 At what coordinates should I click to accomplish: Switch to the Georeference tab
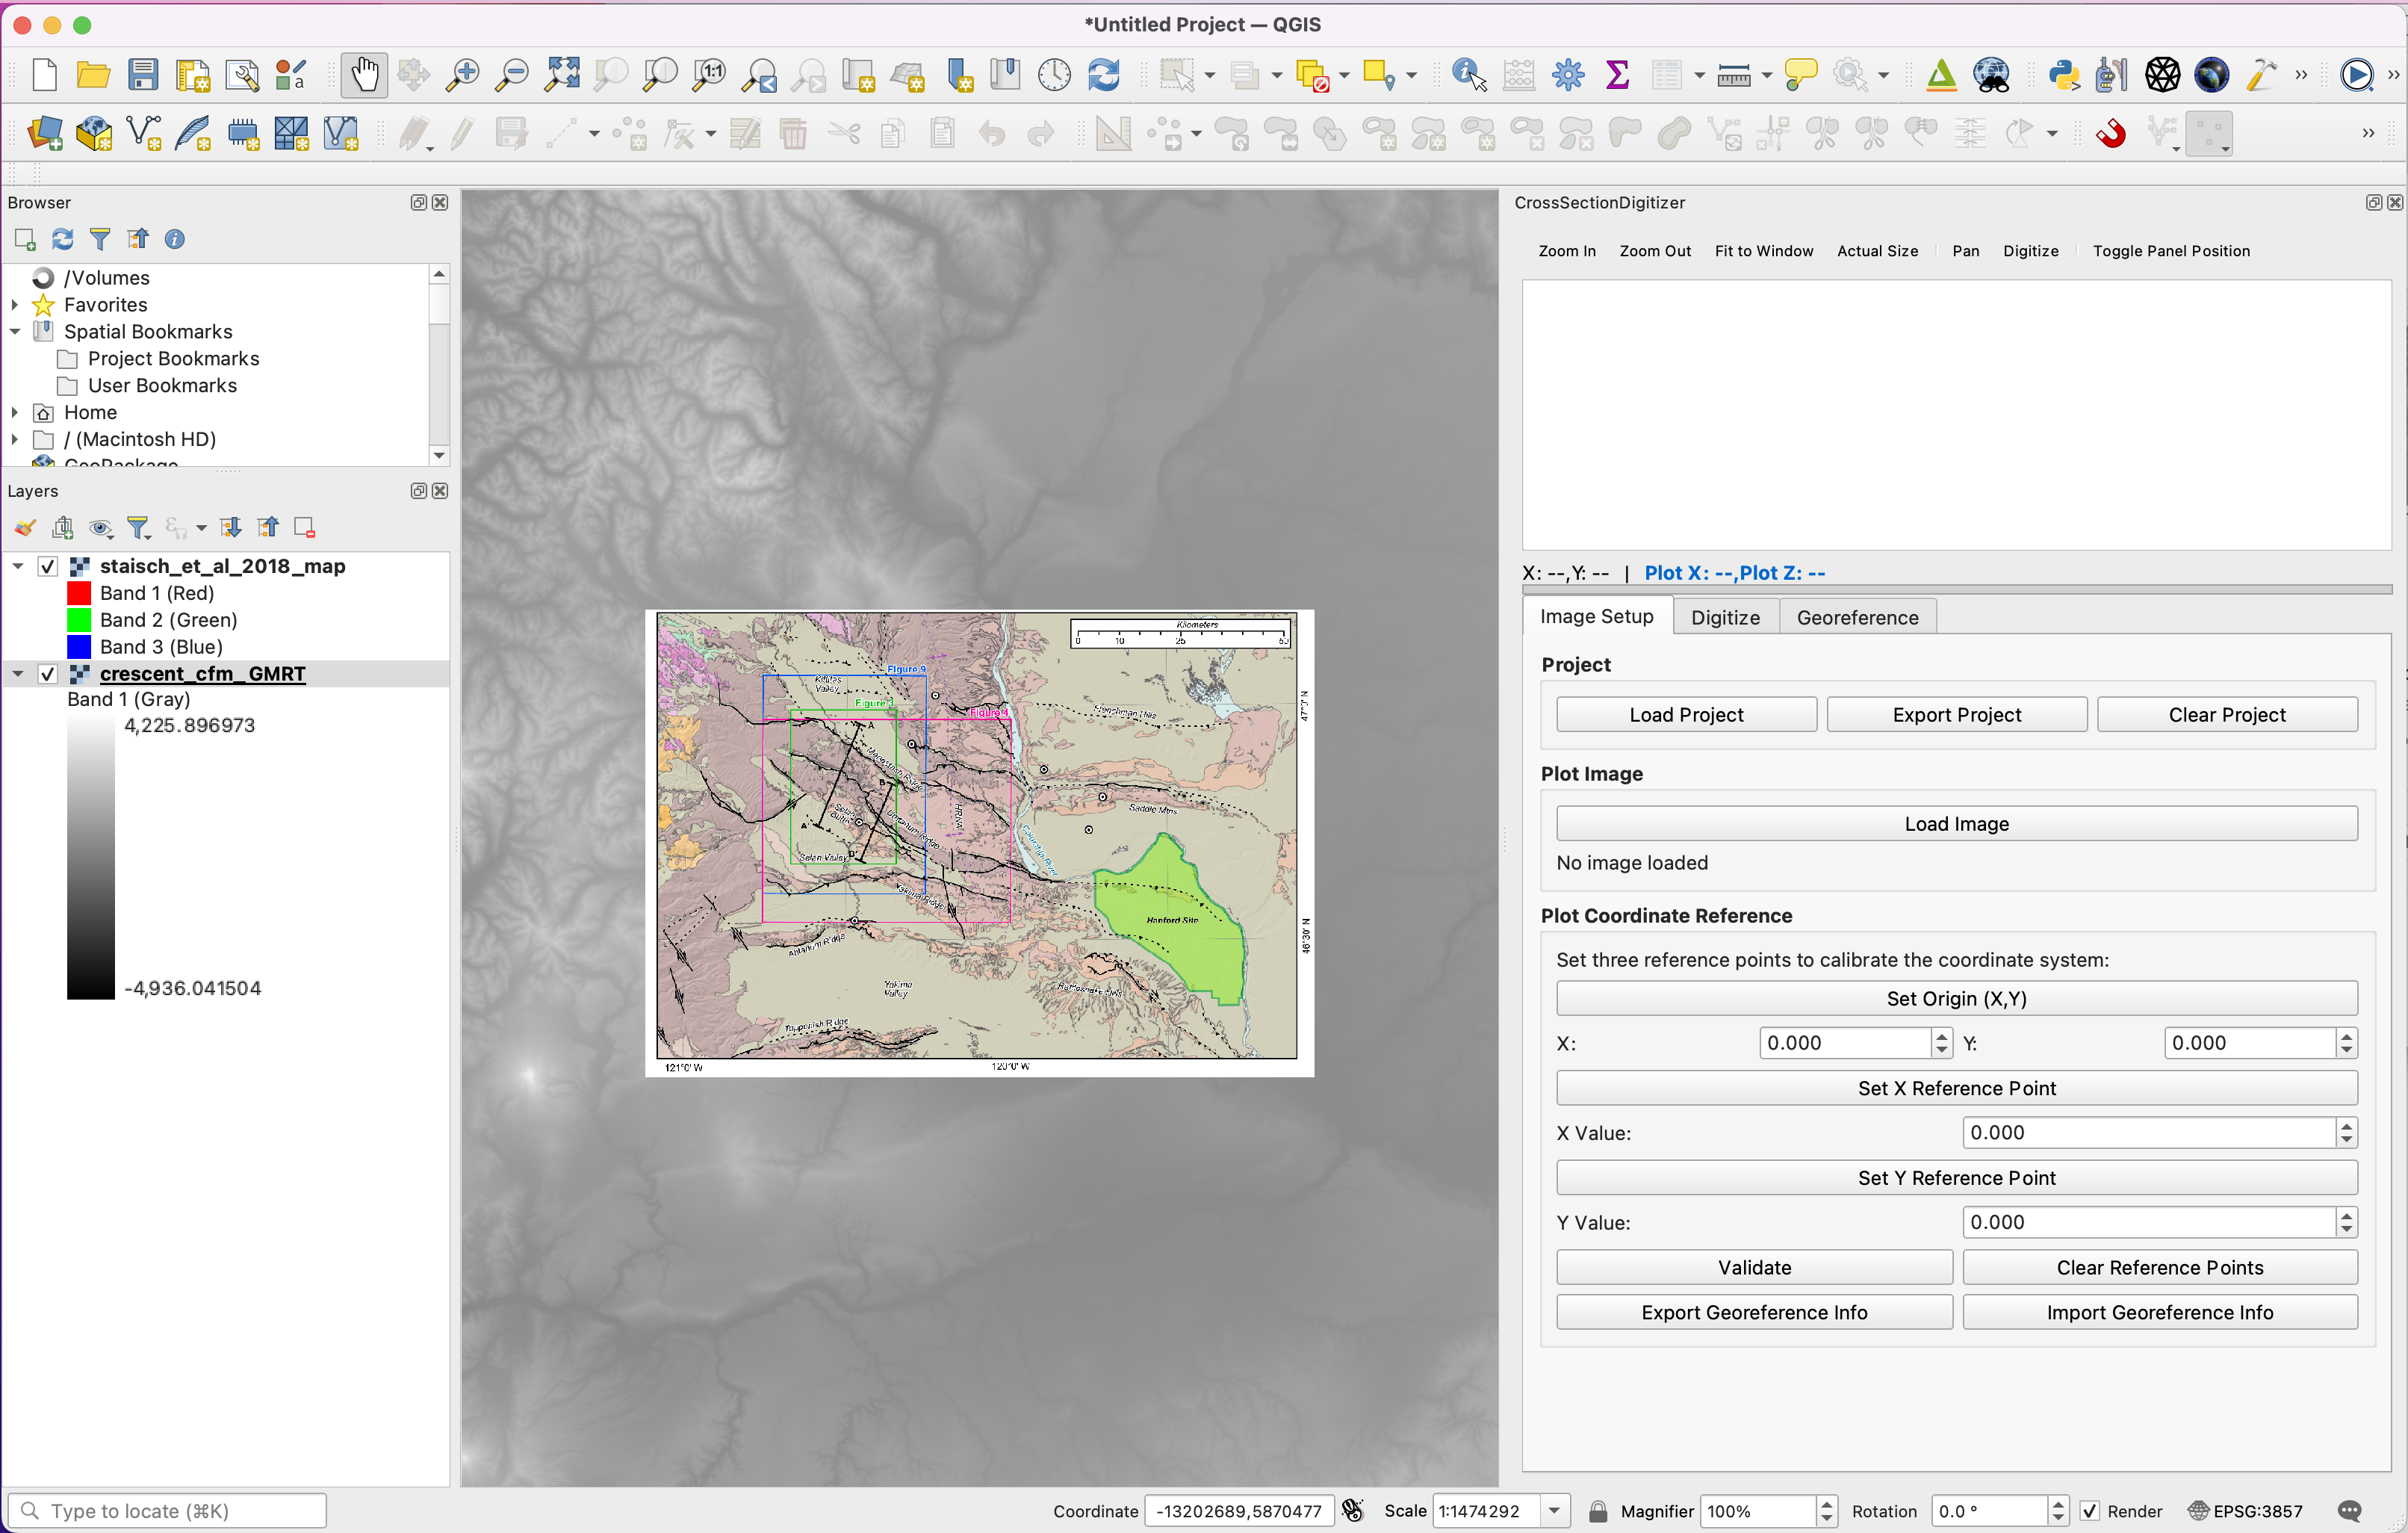(x=1857, y=617)
